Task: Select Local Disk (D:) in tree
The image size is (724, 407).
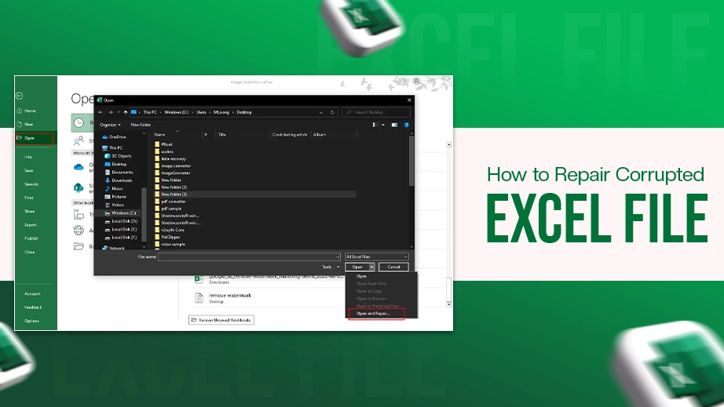Action: click(121, 221)
